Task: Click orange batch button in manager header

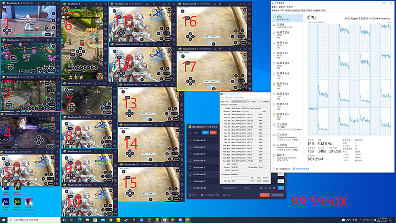Action: 213,133
